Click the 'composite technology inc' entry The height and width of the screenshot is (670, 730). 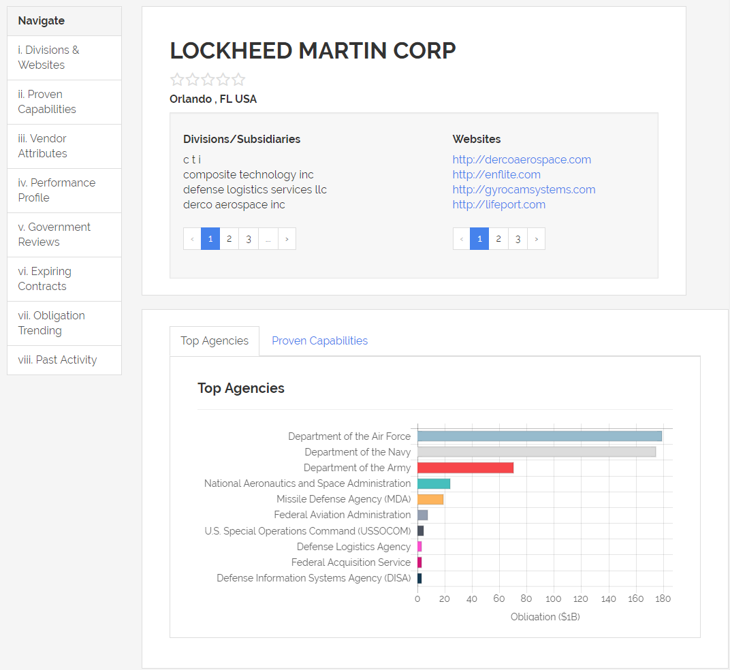248,174
